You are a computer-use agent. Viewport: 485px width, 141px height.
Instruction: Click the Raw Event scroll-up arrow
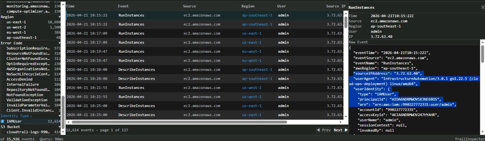click(x=482, y=42)
